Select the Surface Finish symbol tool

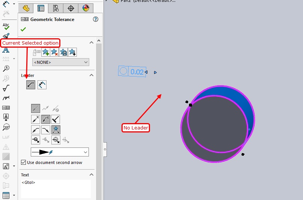pos(6,88)
